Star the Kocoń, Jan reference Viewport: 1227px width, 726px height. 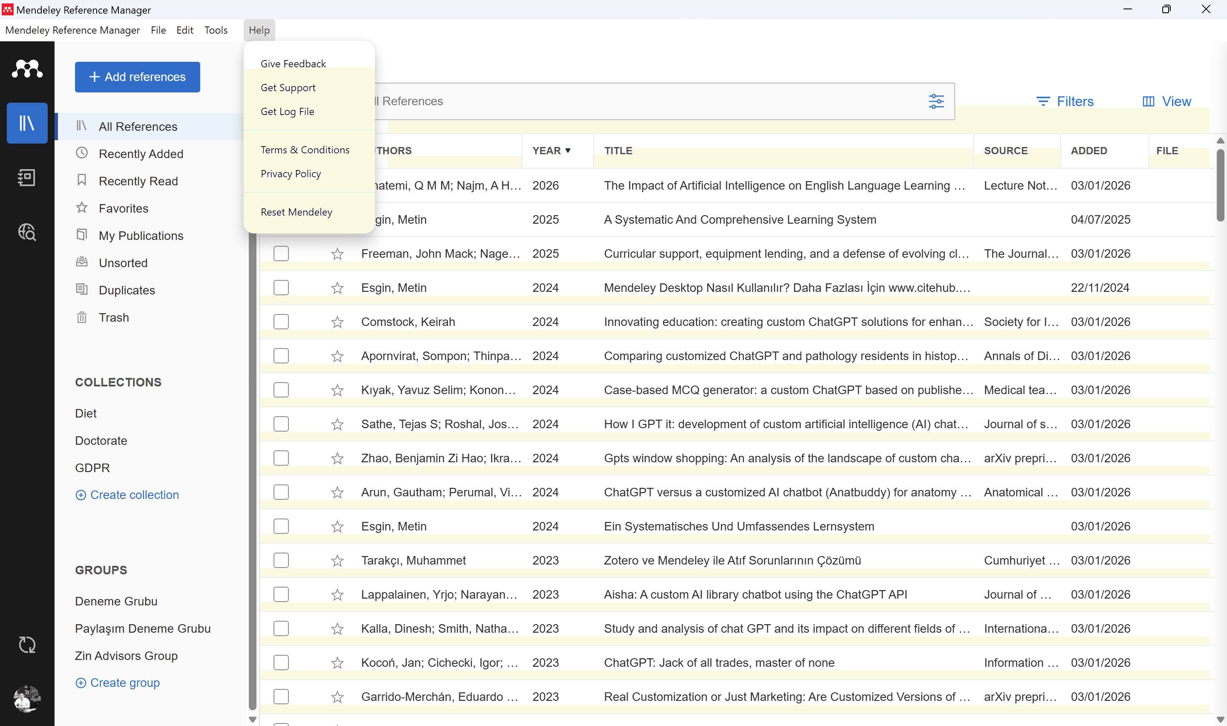337,663
